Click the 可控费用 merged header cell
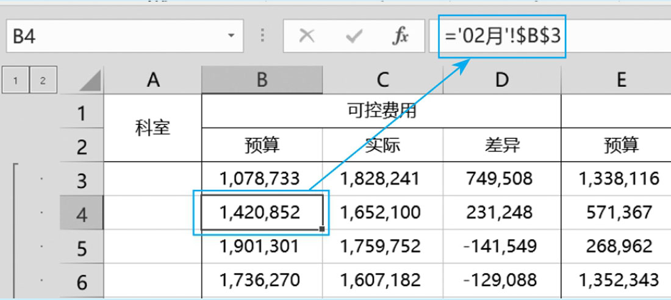The height and width of the screenshot is (300, 671). 381,112
